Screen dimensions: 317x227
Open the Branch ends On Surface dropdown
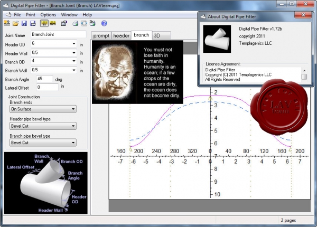(x=43, y=109)
